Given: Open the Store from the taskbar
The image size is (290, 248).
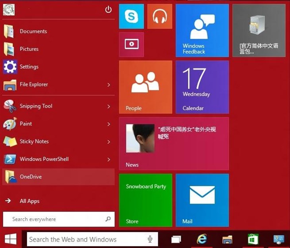Looking at the screenshot, I should tap(253, 239).
